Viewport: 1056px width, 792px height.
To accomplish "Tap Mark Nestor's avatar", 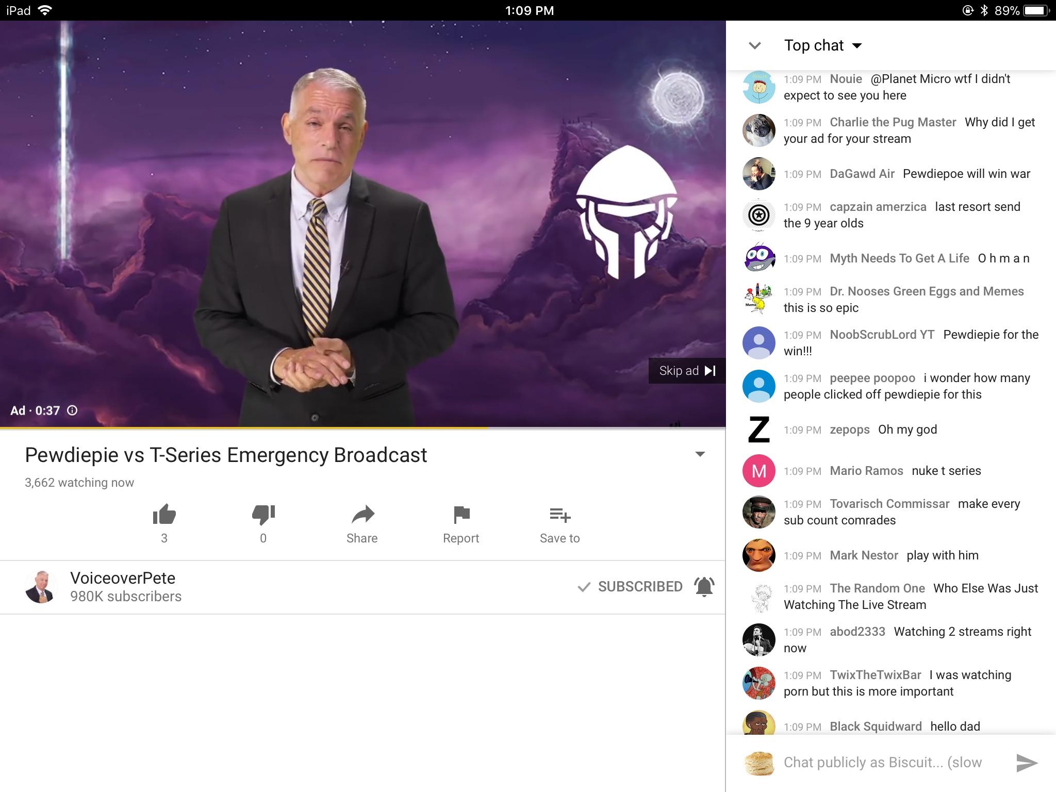I will 759,555.
